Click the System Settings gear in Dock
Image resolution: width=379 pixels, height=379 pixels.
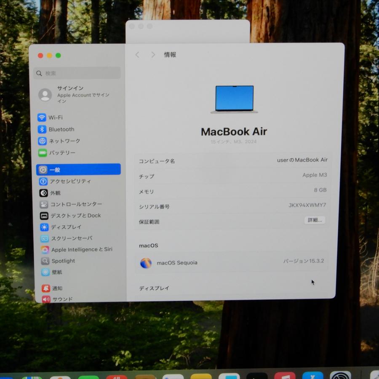point(340,375)
